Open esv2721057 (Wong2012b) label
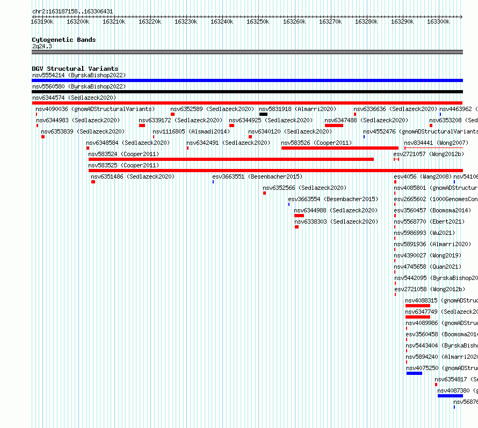Image resolution: width=478 pixels, height=428 pixels. (429, 154)
